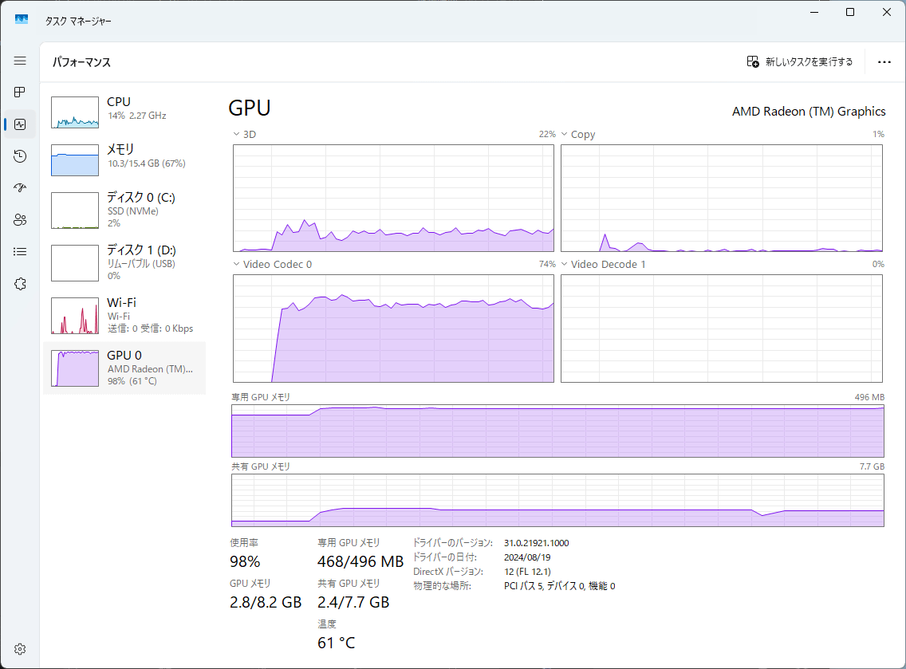Select ディスク 1 (D:) removable drive entry

coord(124,262)
